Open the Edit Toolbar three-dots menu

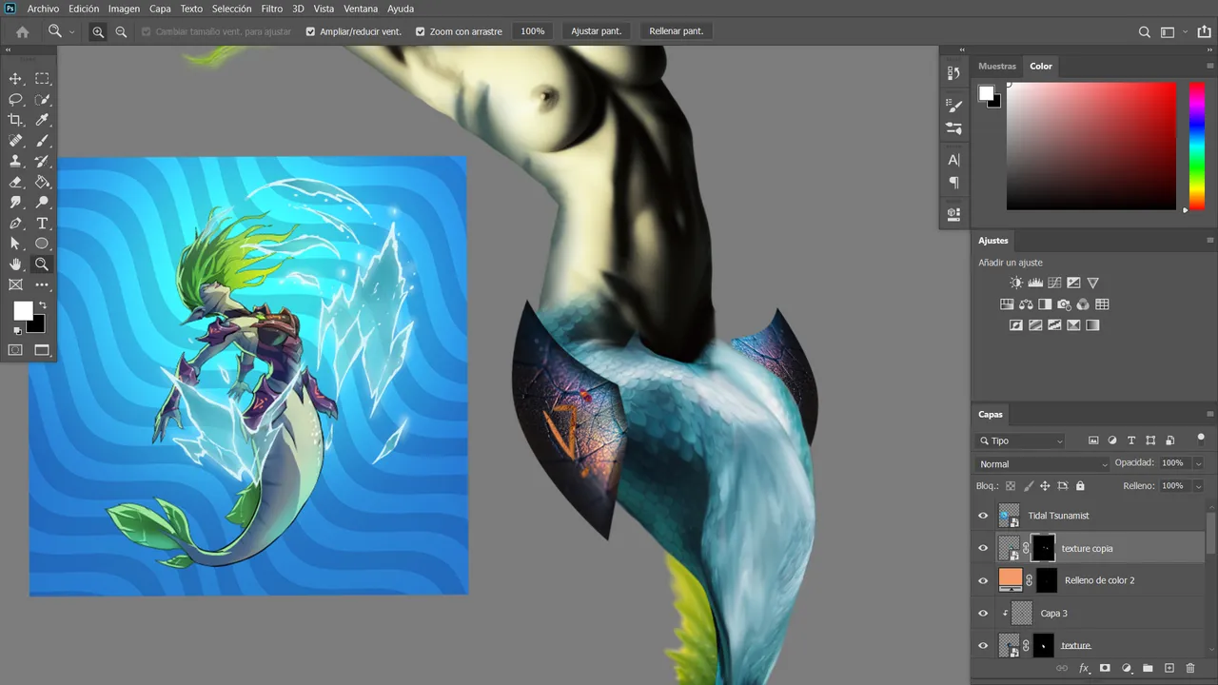coord(42,284)
